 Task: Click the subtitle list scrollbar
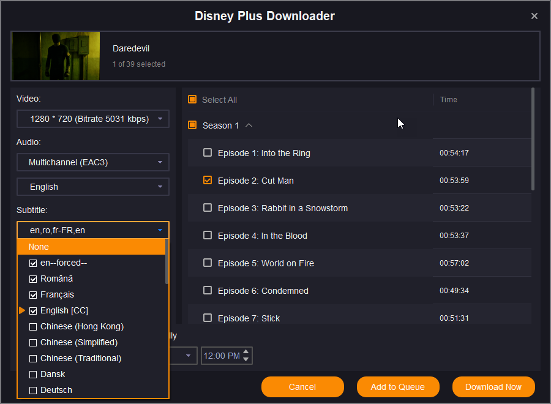coord(167,262)
